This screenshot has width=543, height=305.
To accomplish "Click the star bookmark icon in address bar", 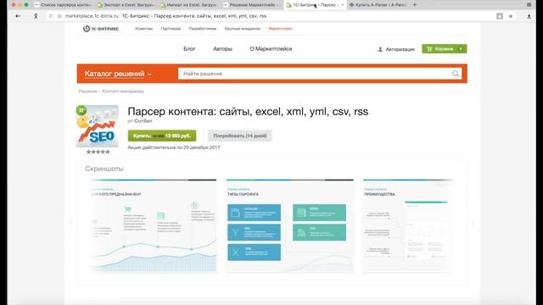I will (511, 16).
